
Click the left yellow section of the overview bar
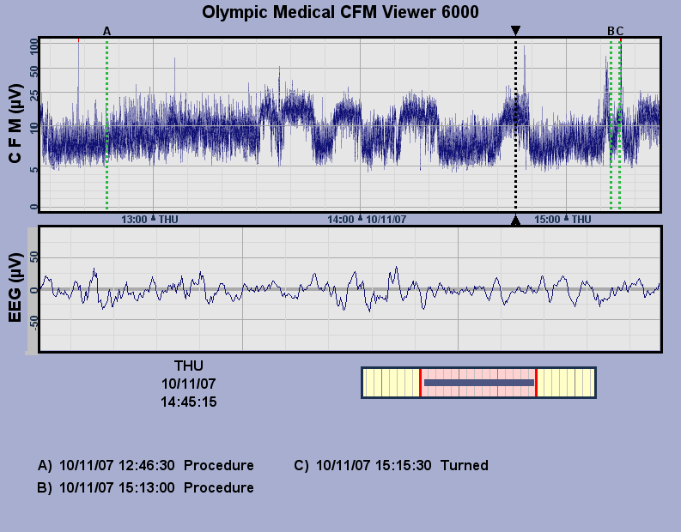391,383
